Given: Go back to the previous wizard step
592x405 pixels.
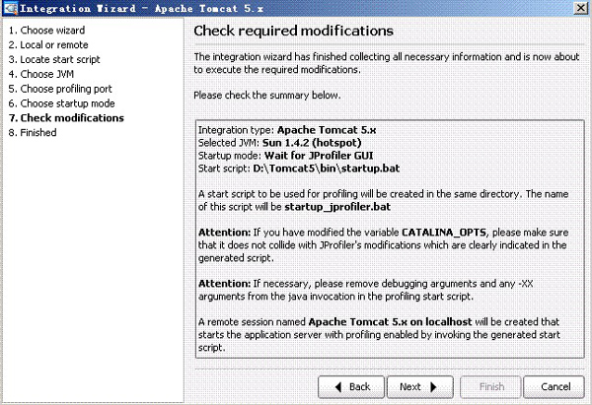Looking at the screenshot, I should tap(350, 386).
